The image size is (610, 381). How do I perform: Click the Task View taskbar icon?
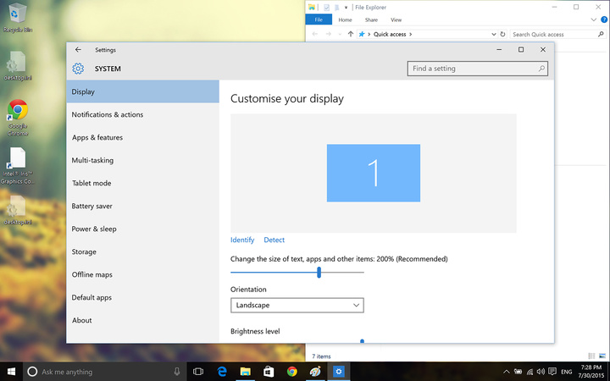click(198, 371)
